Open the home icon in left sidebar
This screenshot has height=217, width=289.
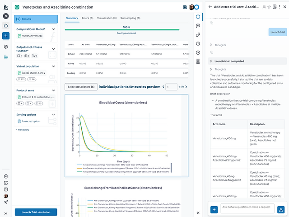click(x=6, y=25)
